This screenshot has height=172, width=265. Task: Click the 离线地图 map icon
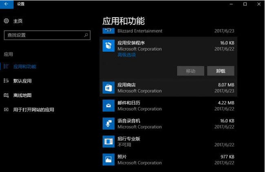(6, 95)
